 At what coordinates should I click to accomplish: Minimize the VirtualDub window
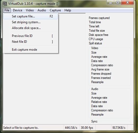coord(111,3)
